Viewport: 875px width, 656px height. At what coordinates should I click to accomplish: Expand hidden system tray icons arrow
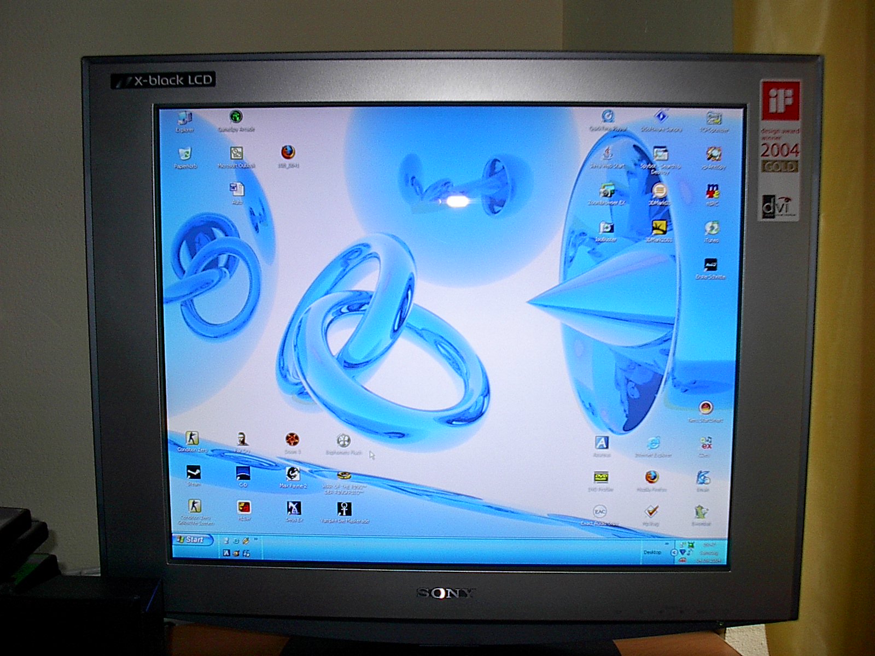tap(674, 553)
